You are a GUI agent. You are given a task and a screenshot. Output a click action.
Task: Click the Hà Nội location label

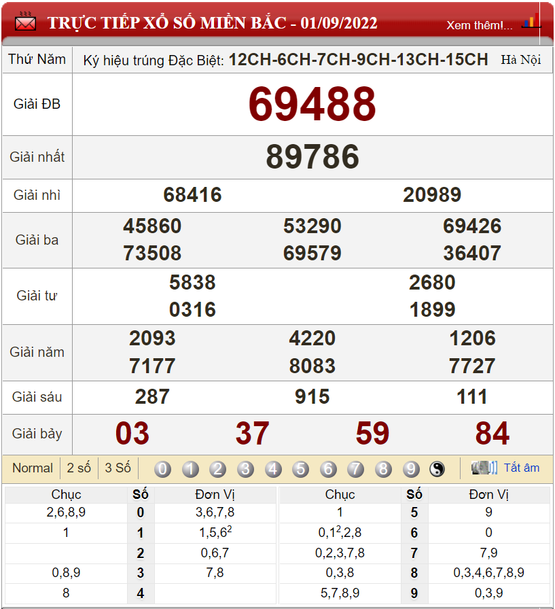pos(521,60)
